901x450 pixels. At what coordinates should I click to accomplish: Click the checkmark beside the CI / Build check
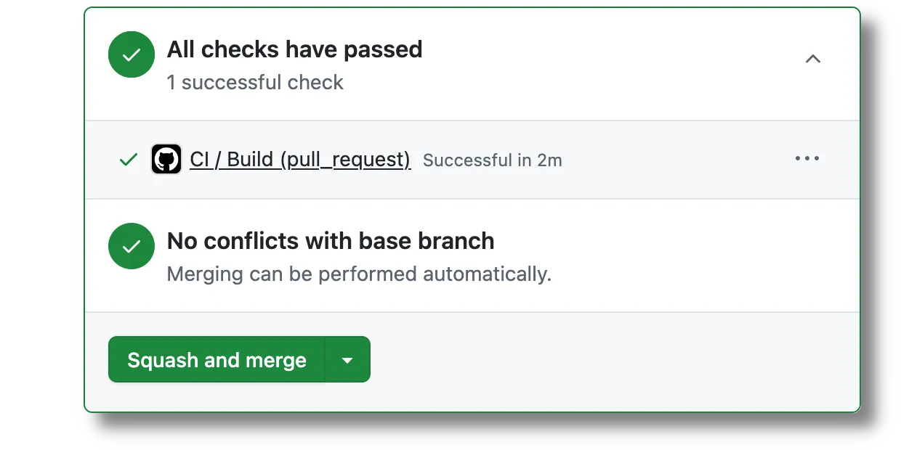(127, 159)
